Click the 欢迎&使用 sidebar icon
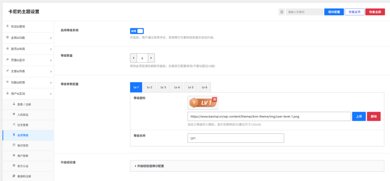 click(7, 26)
